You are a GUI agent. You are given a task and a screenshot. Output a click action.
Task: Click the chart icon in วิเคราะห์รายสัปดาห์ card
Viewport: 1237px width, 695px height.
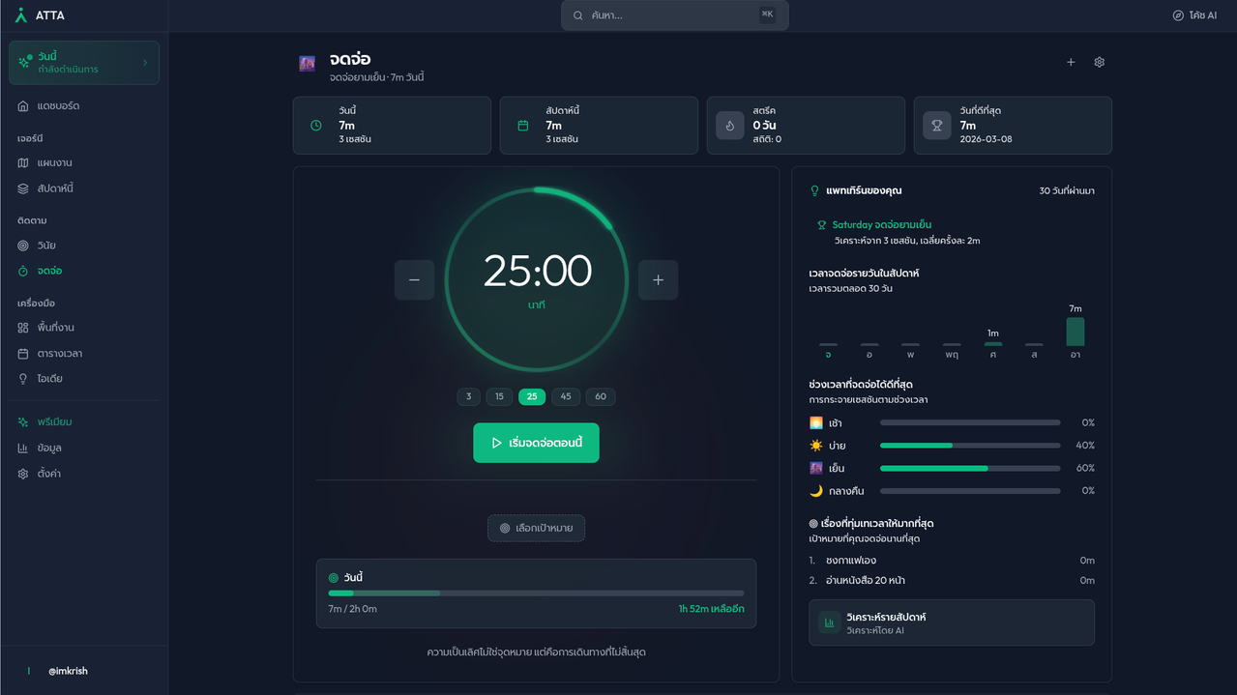tap(829, 623)
